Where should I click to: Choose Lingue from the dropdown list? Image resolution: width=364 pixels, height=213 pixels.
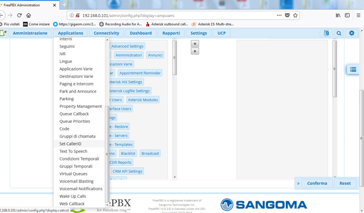coord(79,61)
